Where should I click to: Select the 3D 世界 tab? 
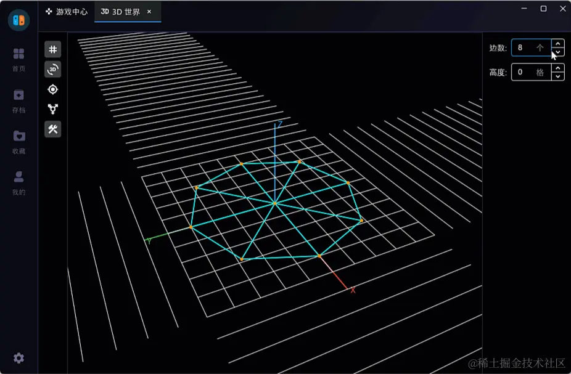120,12
